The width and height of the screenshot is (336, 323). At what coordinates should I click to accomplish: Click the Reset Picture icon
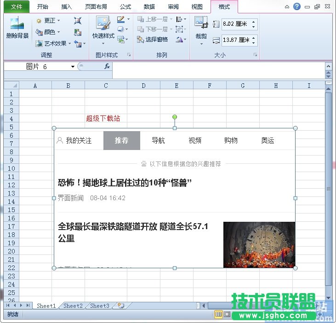click(78, 44)
